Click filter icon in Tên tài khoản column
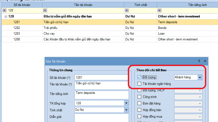 45,10
